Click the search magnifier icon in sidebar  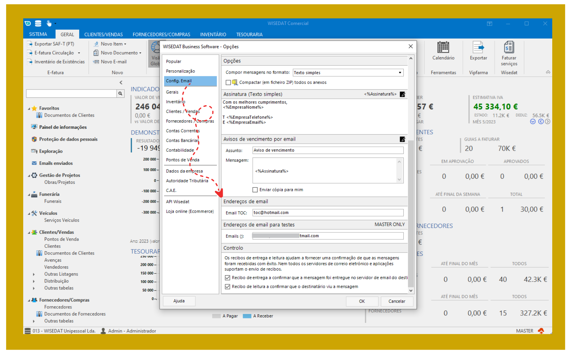(x=121, y=93)
